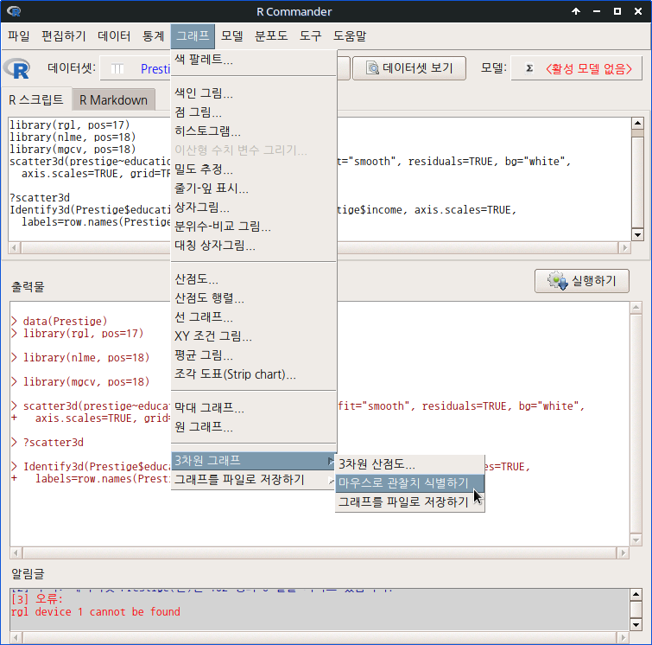The width and height of the screenshot is (652, 645).
Task: Choose 조각 도표(Strip chart)... entry
Action: click(254, 374)
